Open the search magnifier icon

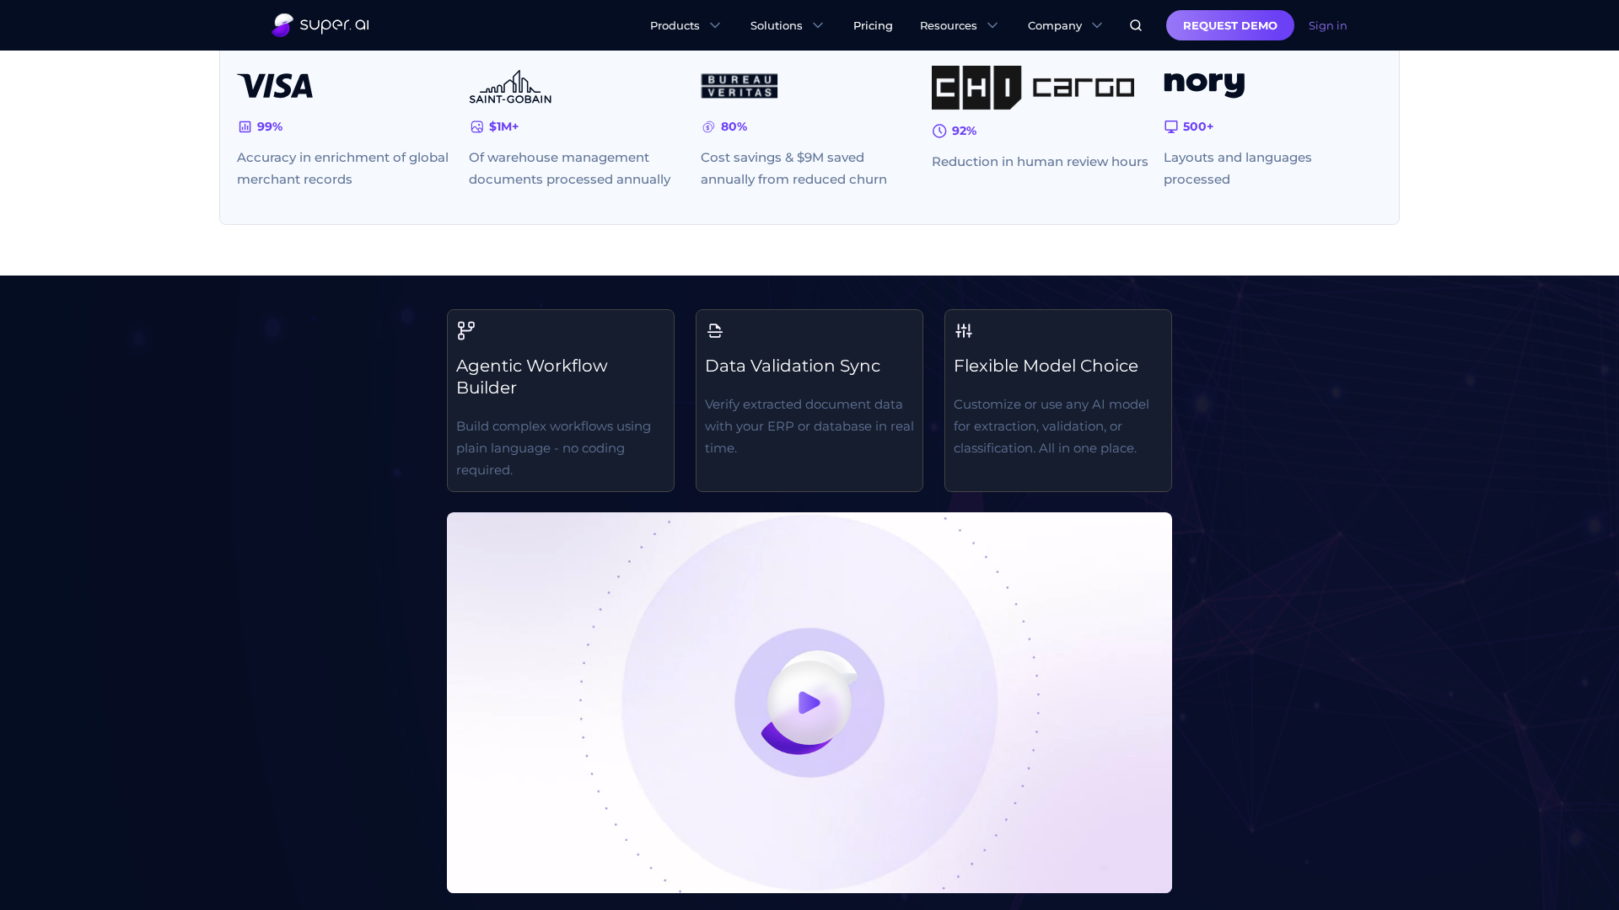pos(1136,25)
